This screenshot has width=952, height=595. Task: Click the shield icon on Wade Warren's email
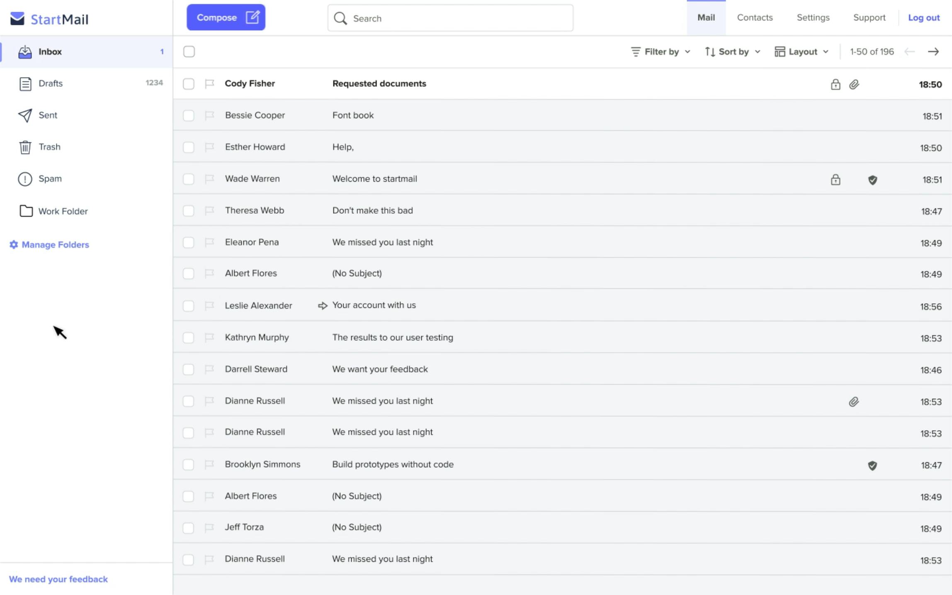[x=872, y=180]
